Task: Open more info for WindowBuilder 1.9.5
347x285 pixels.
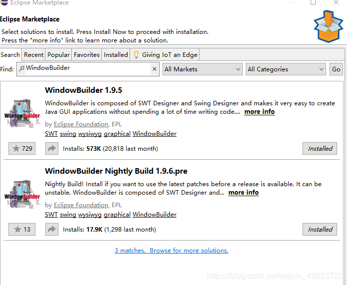Action: click(x=259, y=111)
